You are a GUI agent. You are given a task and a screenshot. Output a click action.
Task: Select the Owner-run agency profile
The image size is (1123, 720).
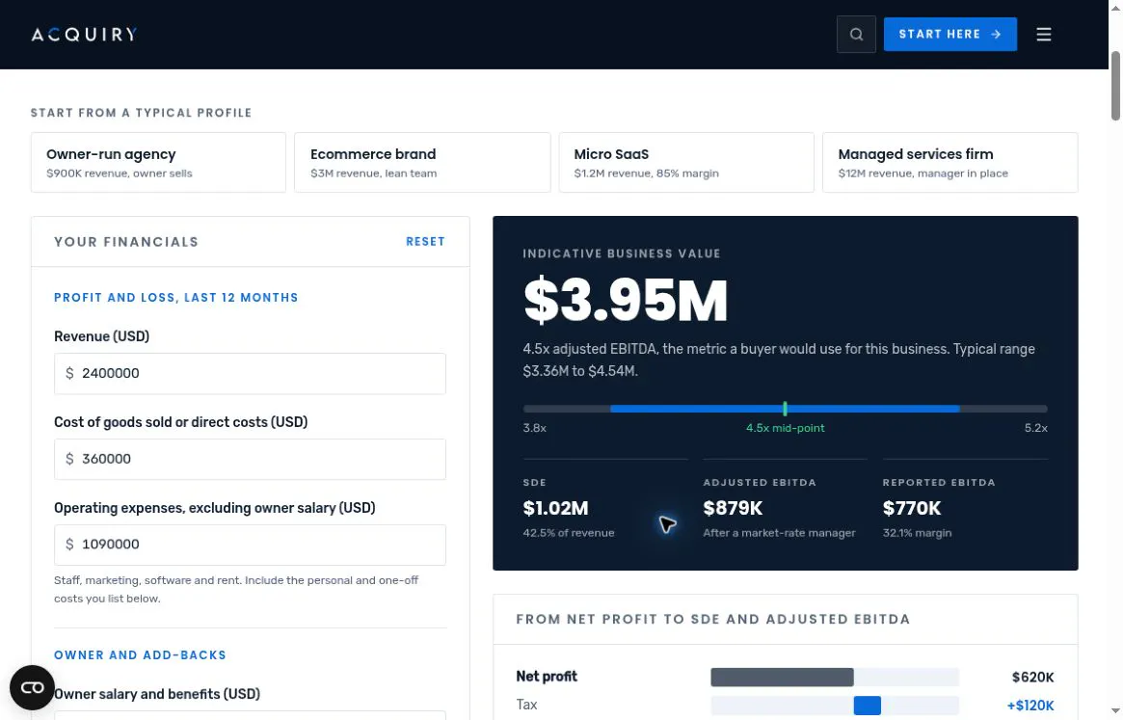pos(158,163)
